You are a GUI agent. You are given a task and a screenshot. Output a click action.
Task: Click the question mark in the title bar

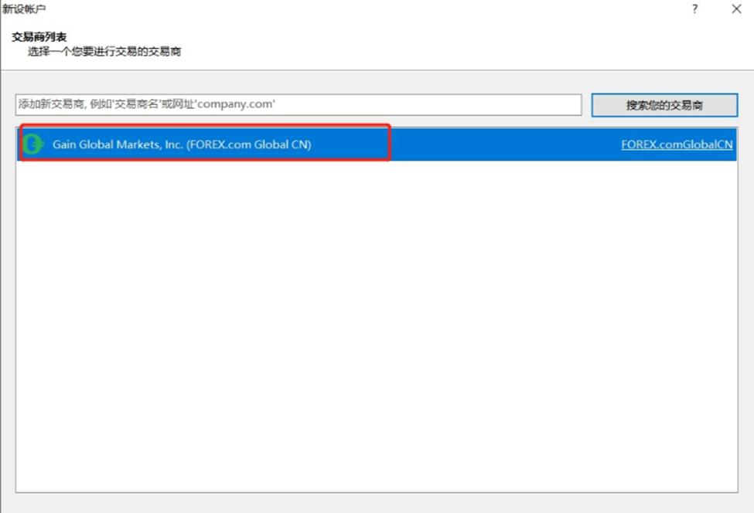click(694, 9)
